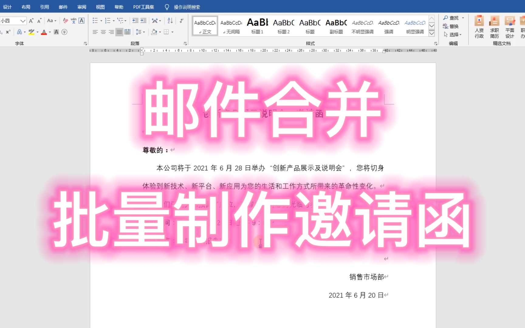
Task: Open the 布局 (Layout) tab
Action: pos(26,7)
